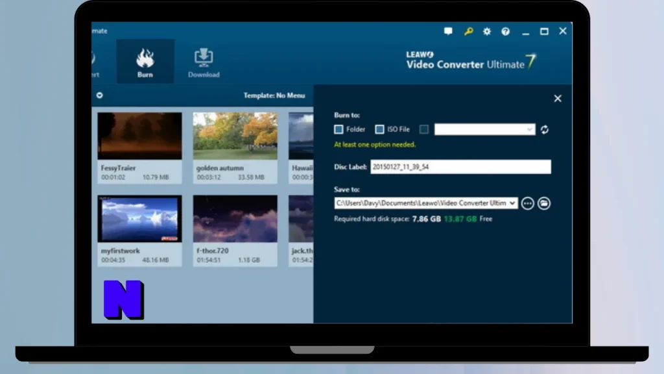Click the 7.86 GB required space value
This screenshot has width=664, height=374.
tap(427, 219)
